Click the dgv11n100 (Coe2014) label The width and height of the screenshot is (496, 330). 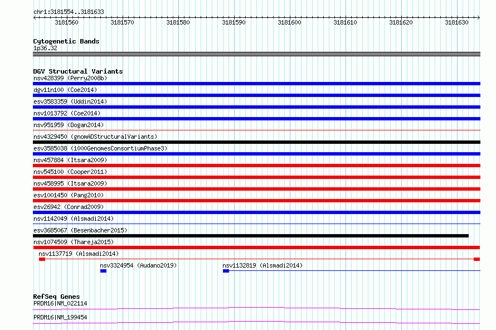pyautogui.click(x=65, y=90)
